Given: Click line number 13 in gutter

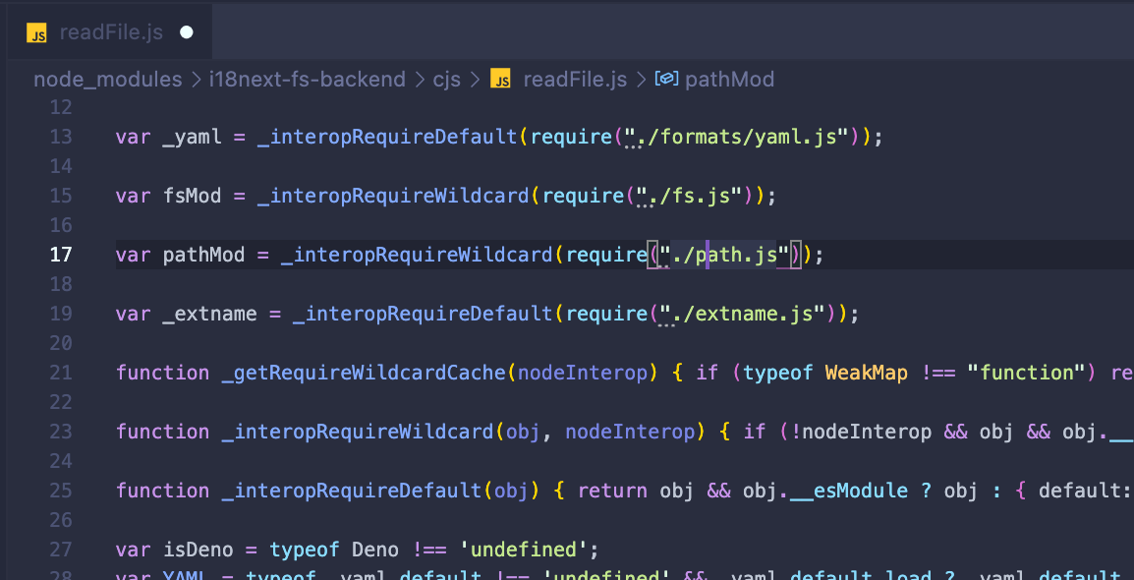Looking at the screenshot, I should 61,137.
